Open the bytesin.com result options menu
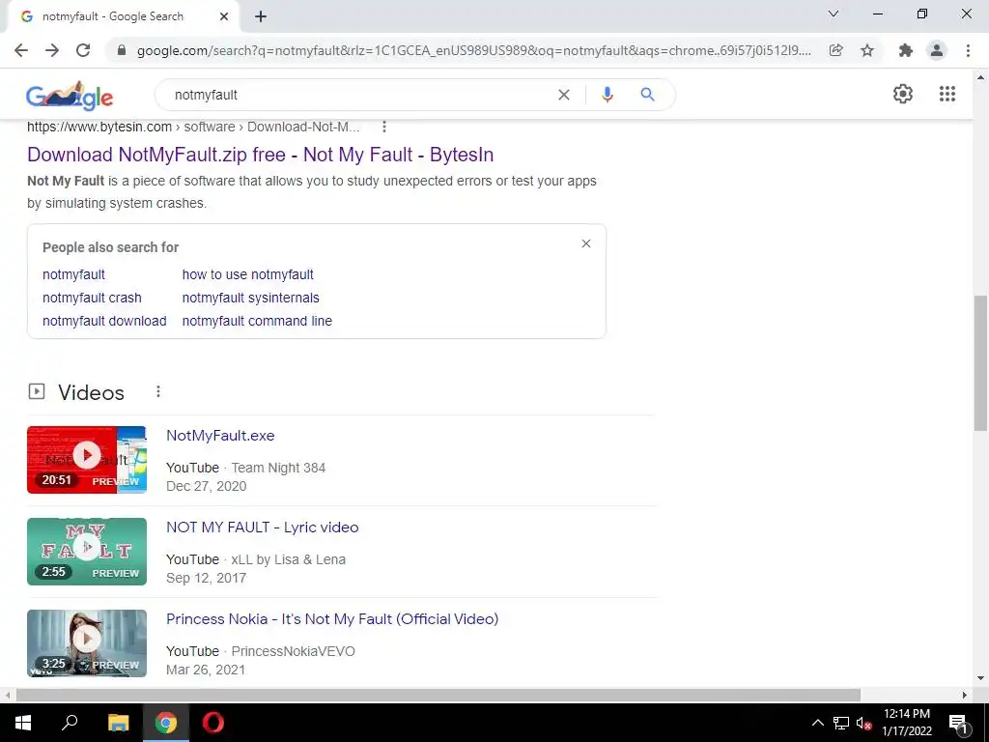Viewport: 989px width, 742px height. click(x=384, y=127)
